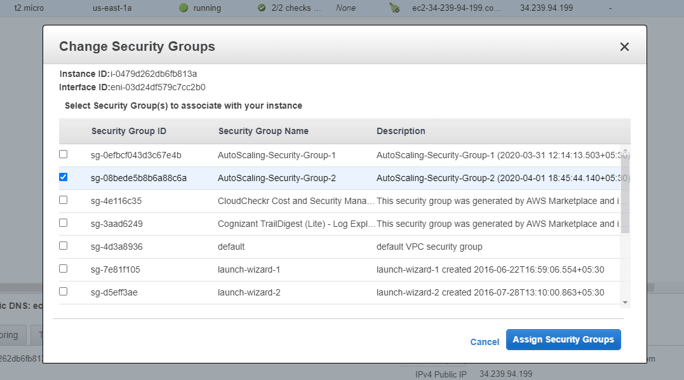Enable the launch-wizard-2 security group

click(63, 291)
